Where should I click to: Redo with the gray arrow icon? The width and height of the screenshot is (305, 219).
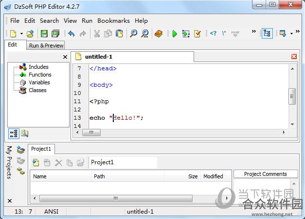point(83,34)
